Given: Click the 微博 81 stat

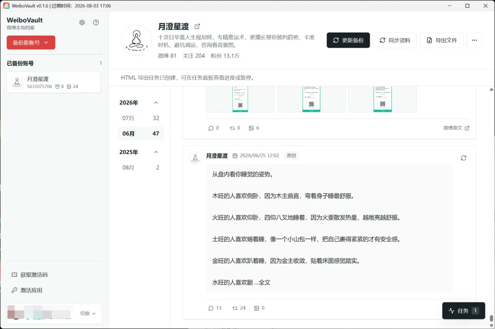Looking at the screenshot, I should [x=167, y=56].
